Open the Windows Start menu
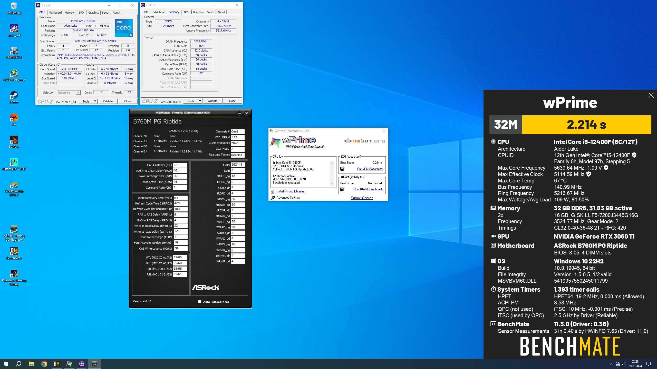Screen dimensions: 657x369 click(6, 364)
